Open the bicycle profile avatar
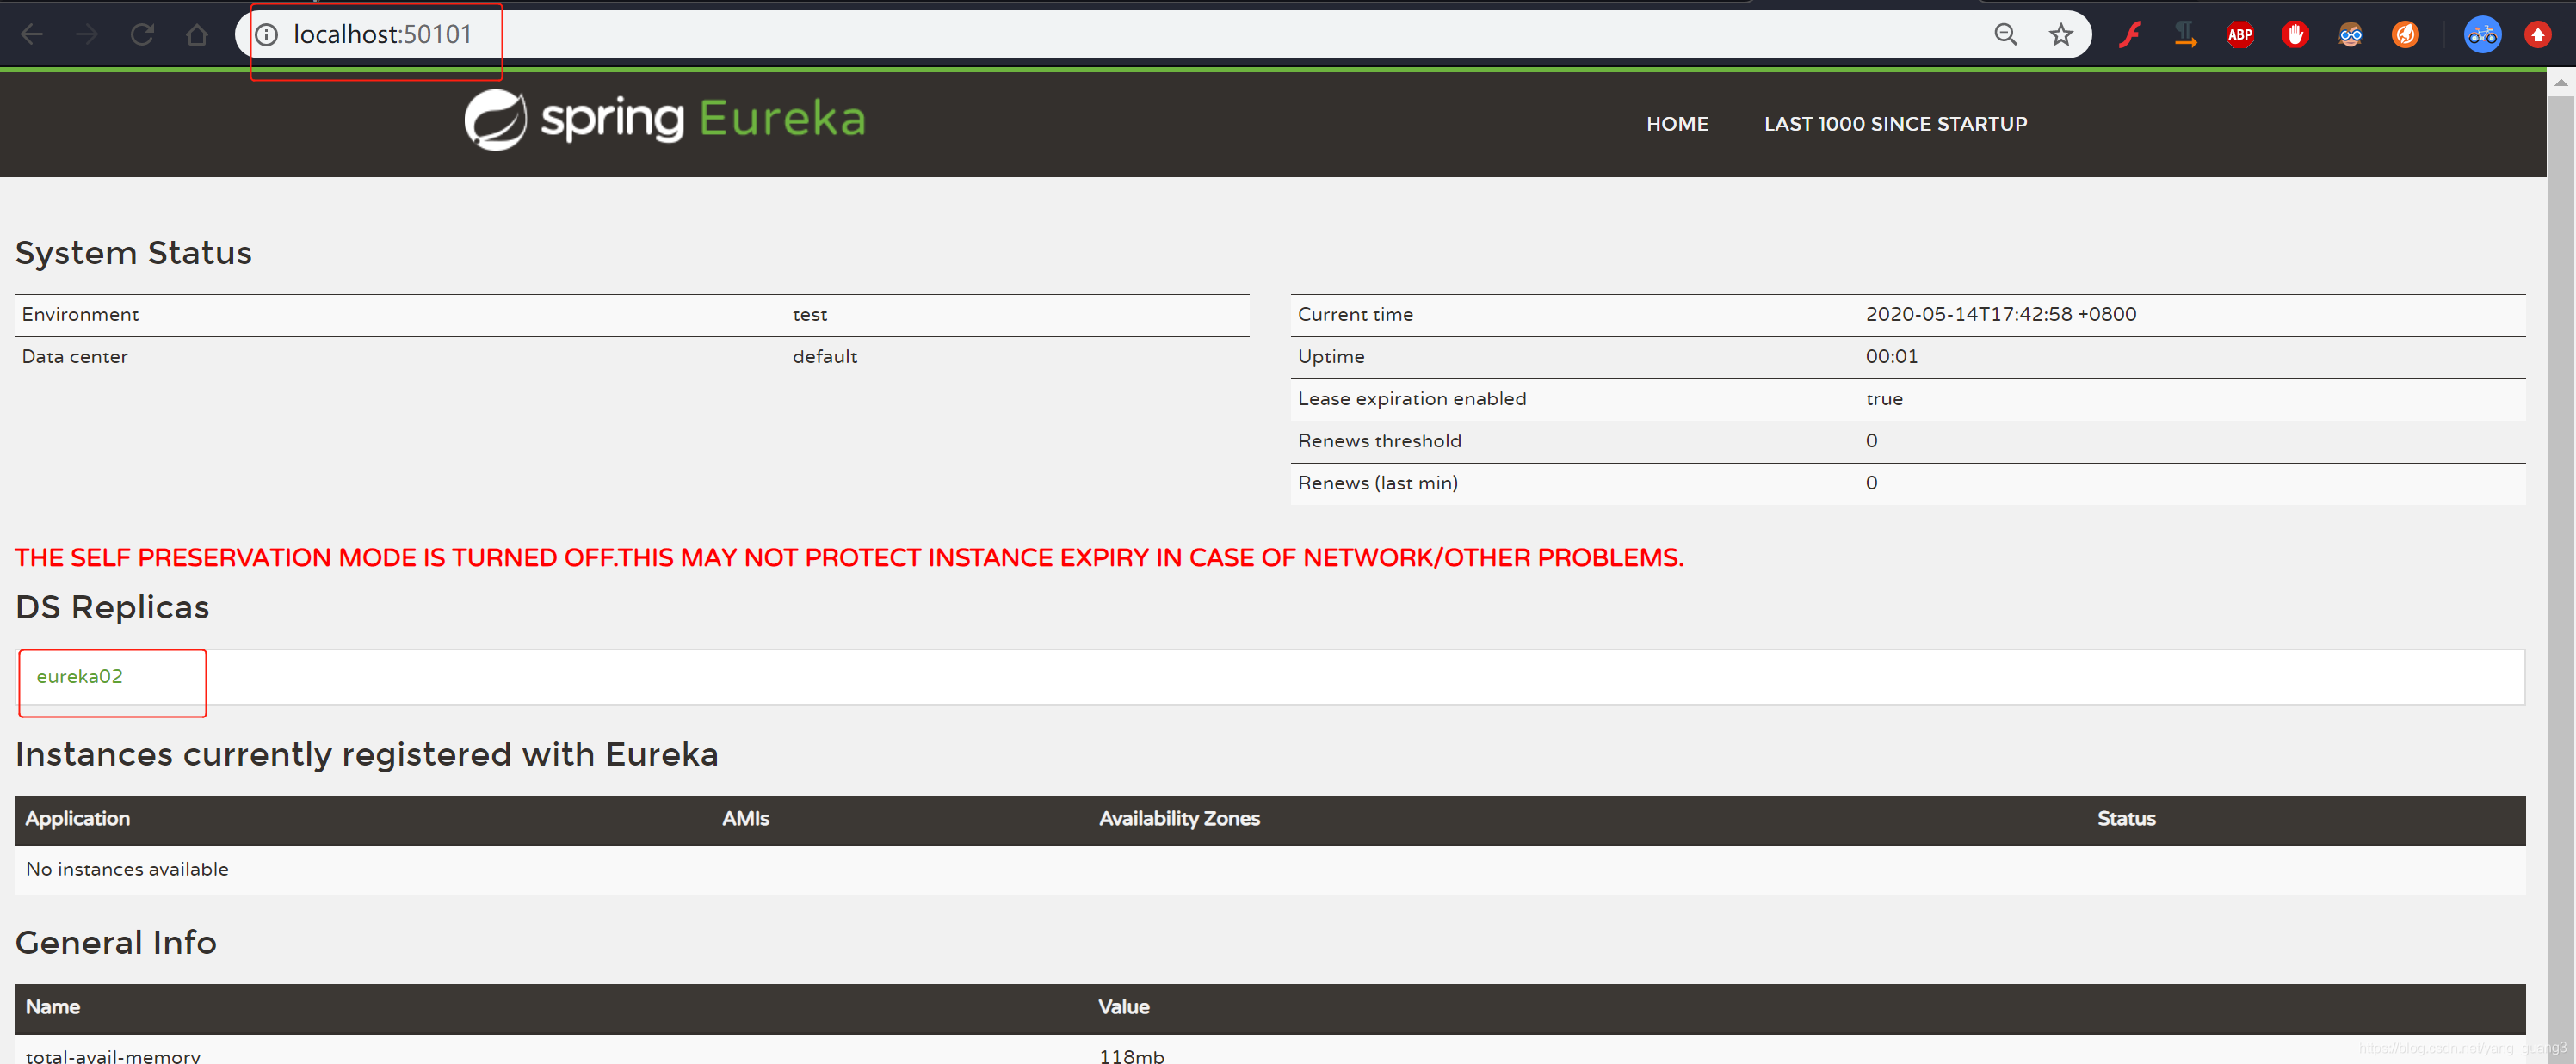2576x1064 pixels. 2482,35
